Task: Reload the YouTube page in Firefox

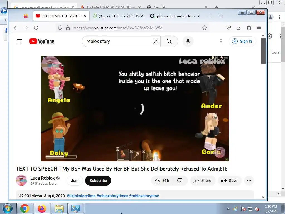Action: tap(36, 28)
